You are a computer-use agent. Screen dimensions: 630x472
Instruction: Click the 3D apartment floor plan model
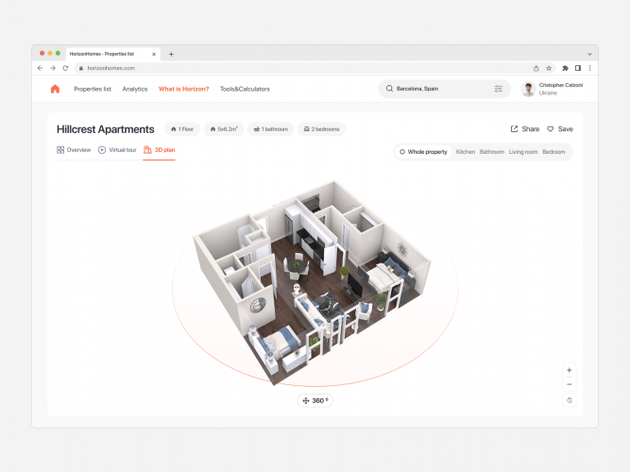tap(313, 283)
